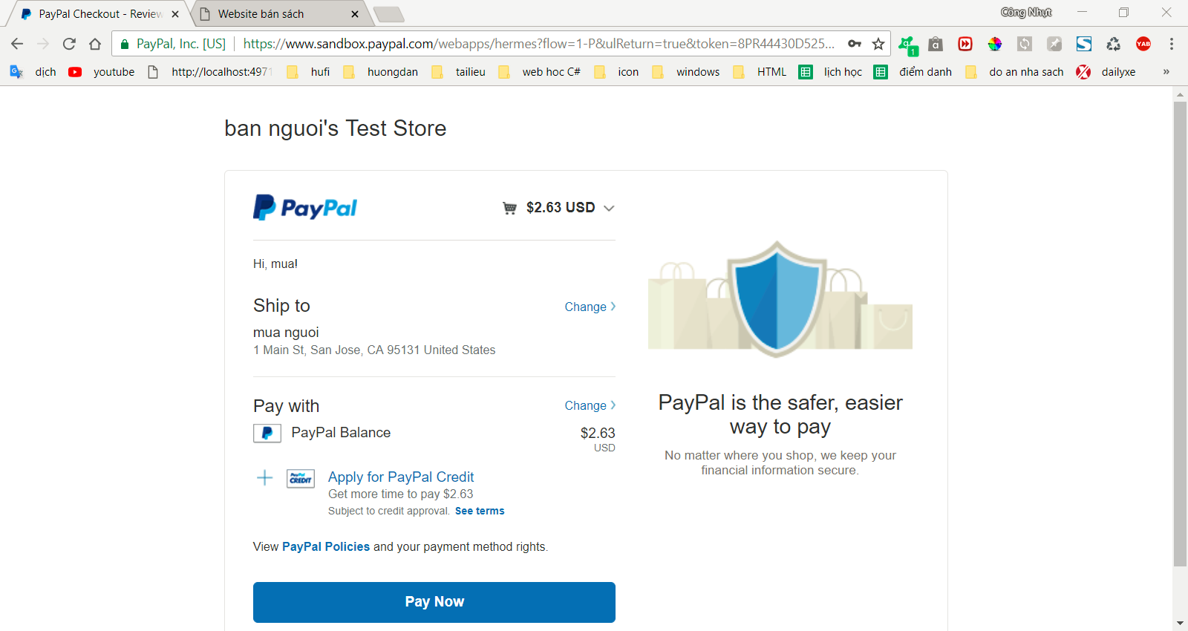Image resolution: width=1188 pixels, height=631 pixels.
Task: Open the điểm danh sheet bookmark
Action: (913, 72)
